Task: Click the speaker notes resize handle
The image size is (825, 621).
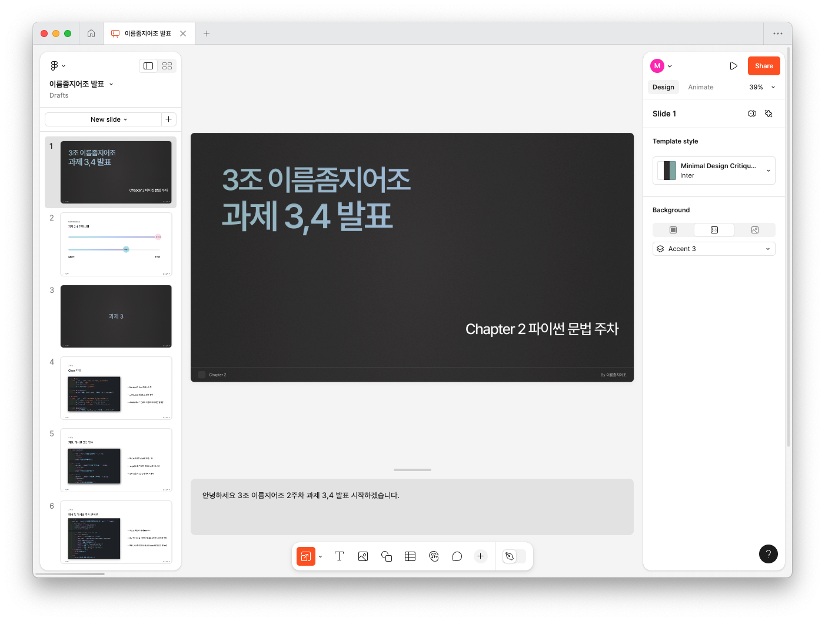Action: point(412,470)
